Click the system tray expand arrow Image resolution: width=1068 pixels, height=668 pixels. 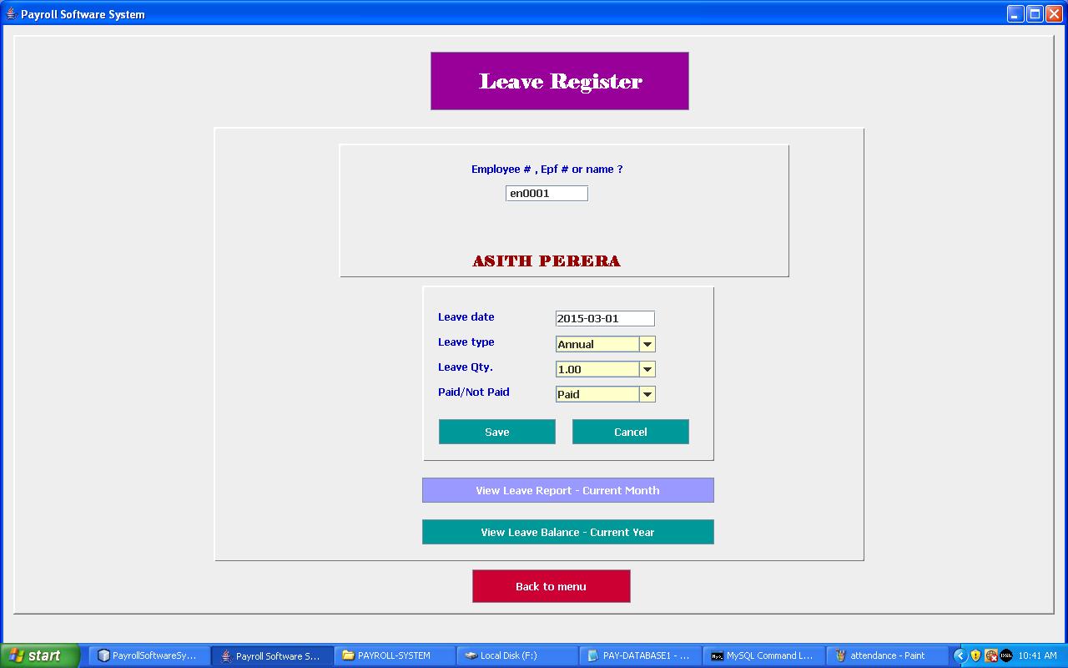pos(960,655)
